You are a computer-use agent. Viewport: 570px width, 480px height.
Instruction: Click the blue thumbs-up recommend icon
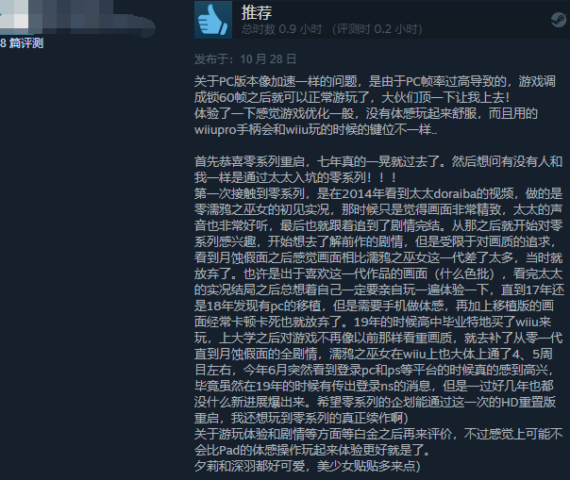213,20
